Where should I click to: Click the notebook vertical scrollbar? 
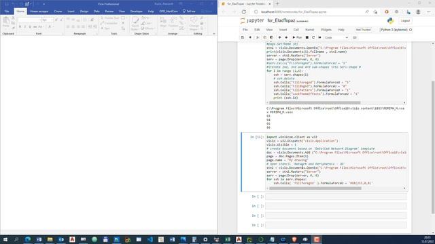click(433, 146)
